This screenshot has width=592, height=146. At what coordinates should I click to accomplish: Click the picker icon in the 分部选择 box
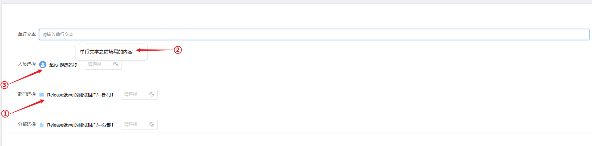pos(152,124)
